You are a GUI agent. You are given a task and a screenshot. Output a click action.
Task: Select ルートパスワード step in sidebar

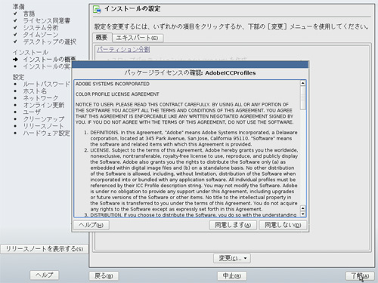(47, 84)
